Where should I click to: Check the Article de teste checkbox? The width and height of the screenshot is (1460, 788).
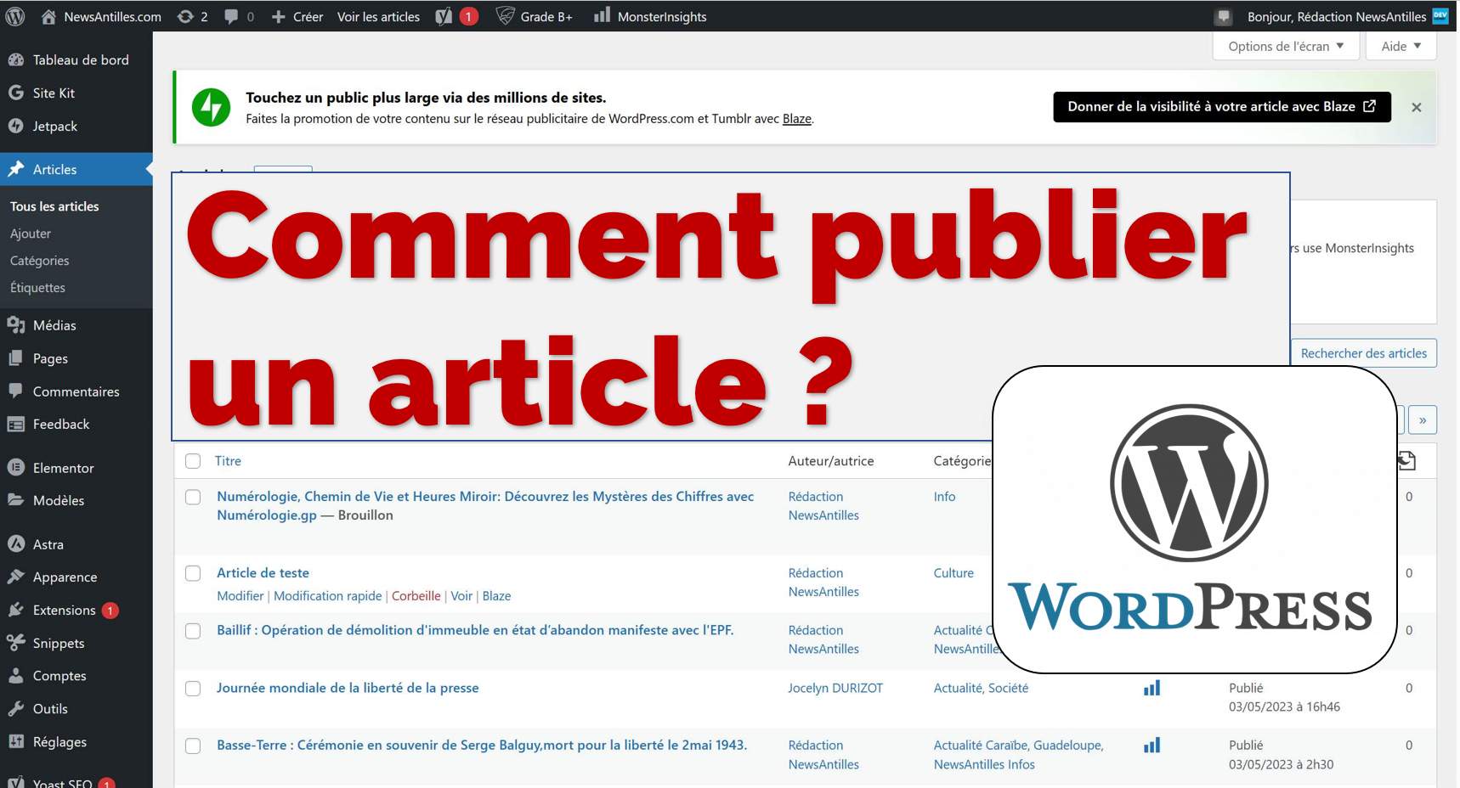(x=193, y=573)
